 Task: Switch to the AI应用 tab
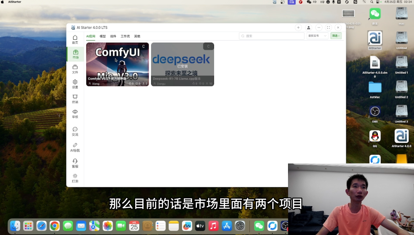click(x=91, y=36)
